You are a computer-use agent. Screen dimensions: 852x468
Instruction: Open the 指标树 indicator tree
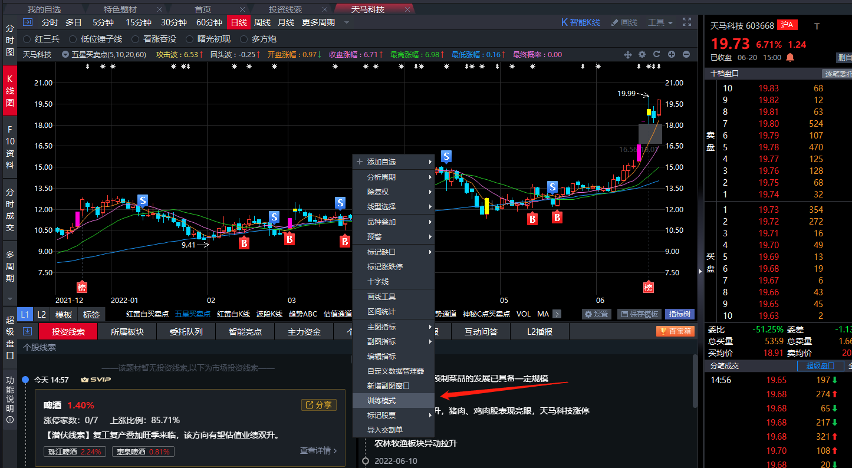(x=680, y=314)
